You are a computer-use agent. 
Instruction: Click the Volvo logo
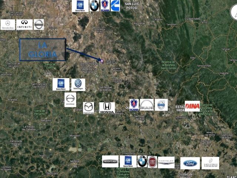[161, 105]
